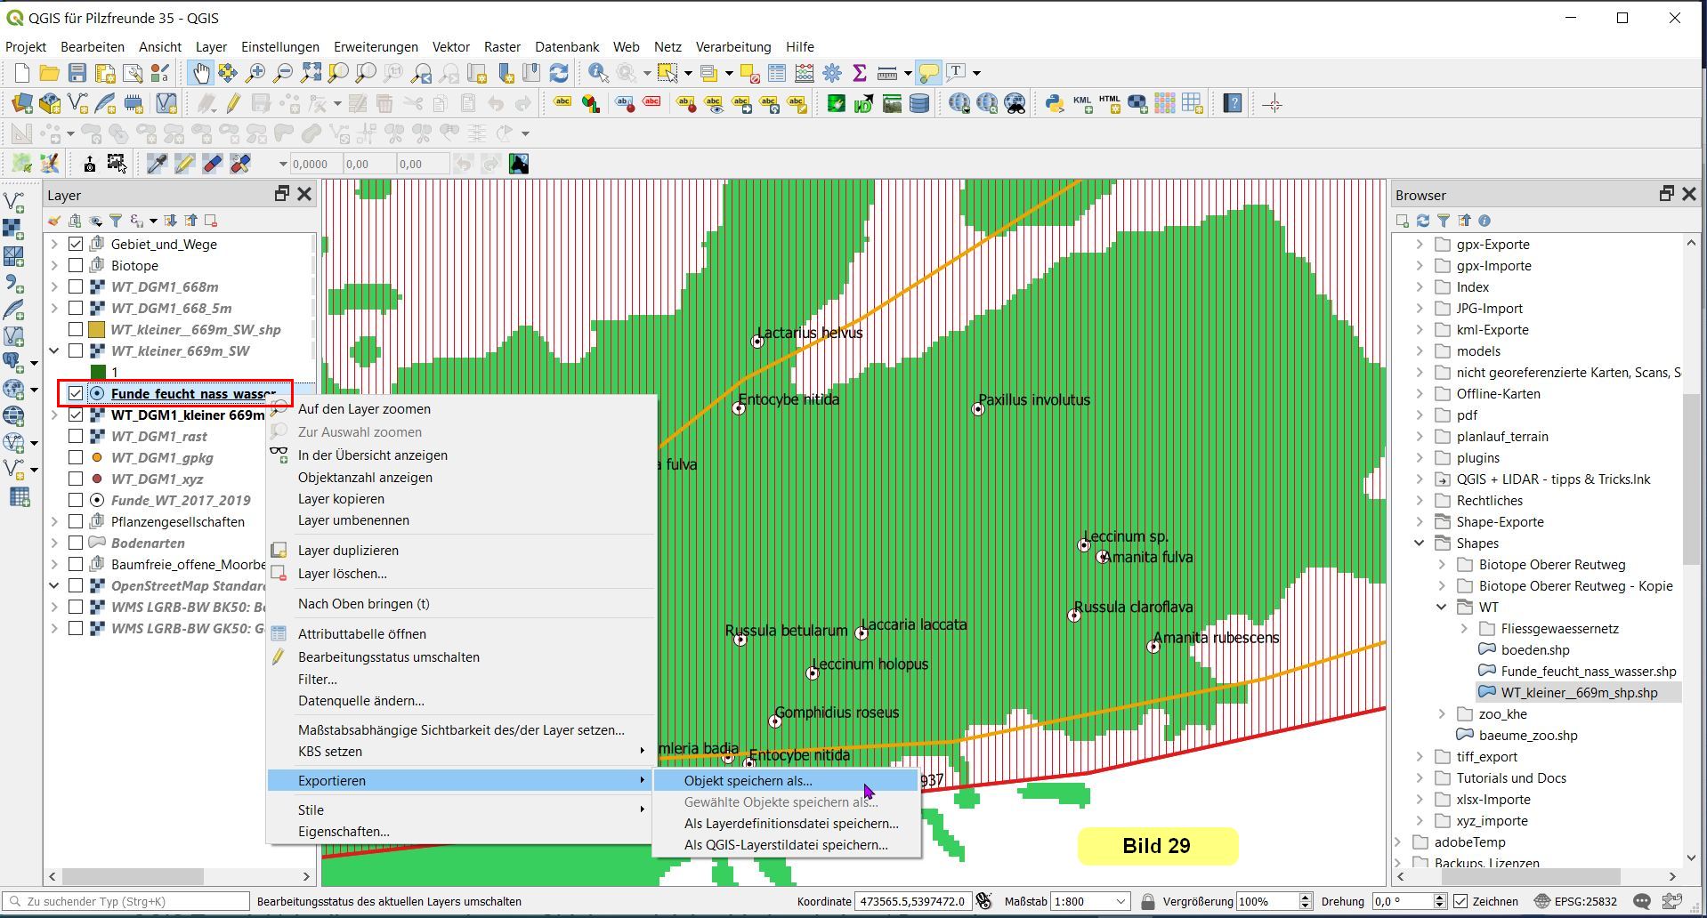Click the Zoom In magnifier tool
1707x918 pixels.
tap(255, 73)
